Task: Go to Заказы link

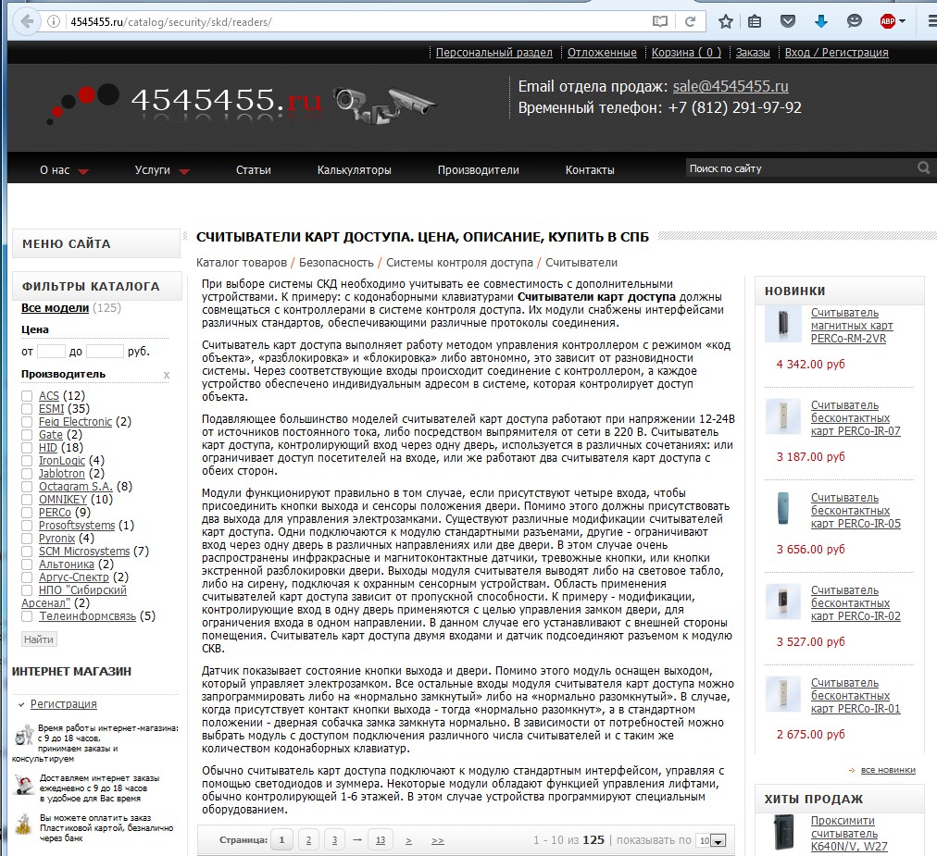Action: click(x=753, y=53)
